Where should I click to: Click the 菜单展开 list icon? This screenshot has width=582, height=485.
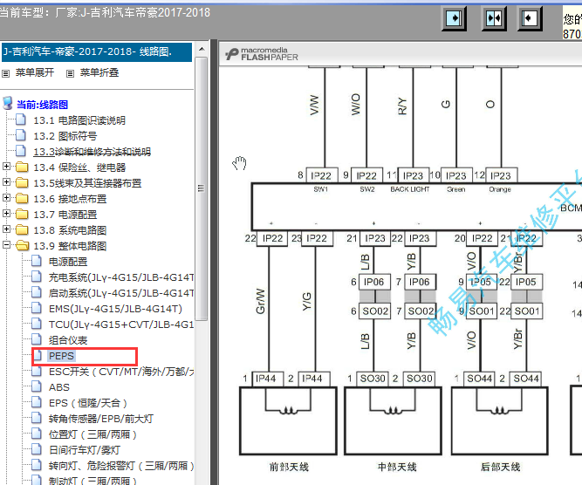coord(5,73)
